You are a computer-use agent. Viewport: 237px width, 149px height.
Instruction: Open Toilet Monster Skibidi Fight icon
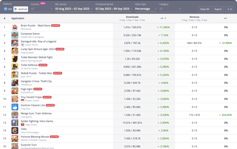pos(15,59)
